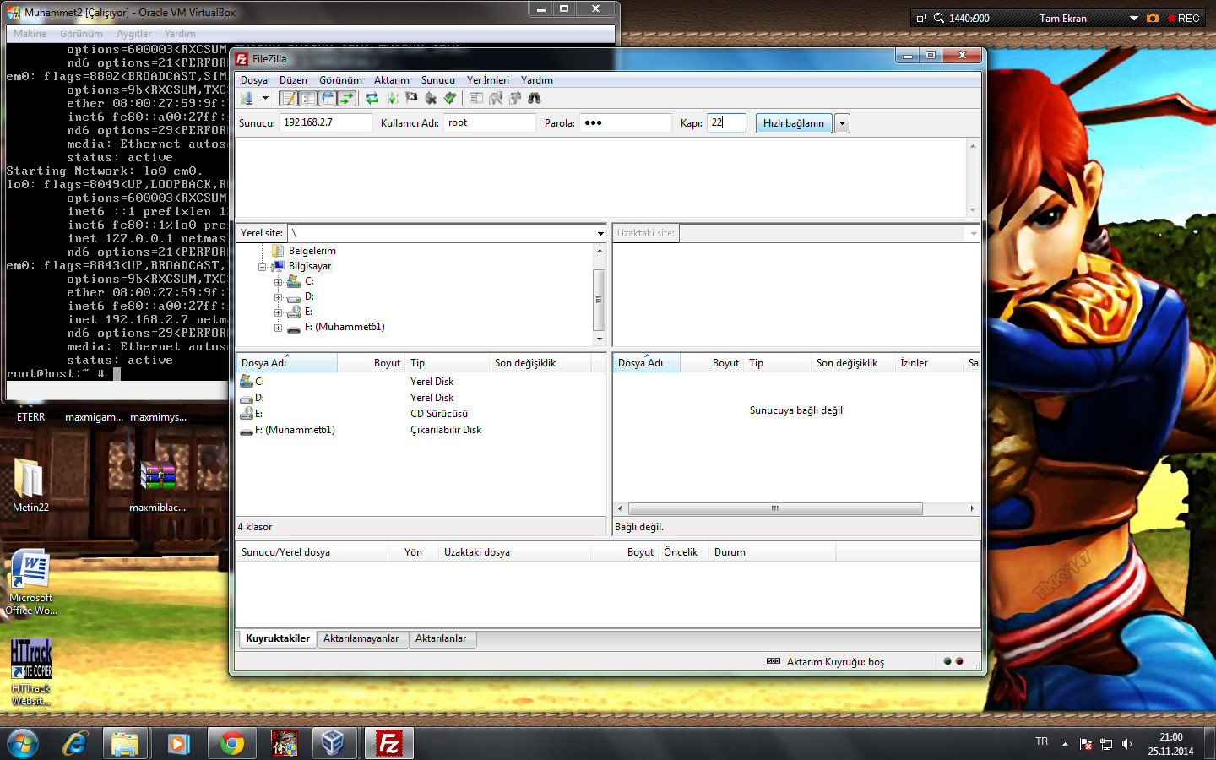Open the Dosya menu in FileZilla
1216x760 pixels.
click(254, 80)
